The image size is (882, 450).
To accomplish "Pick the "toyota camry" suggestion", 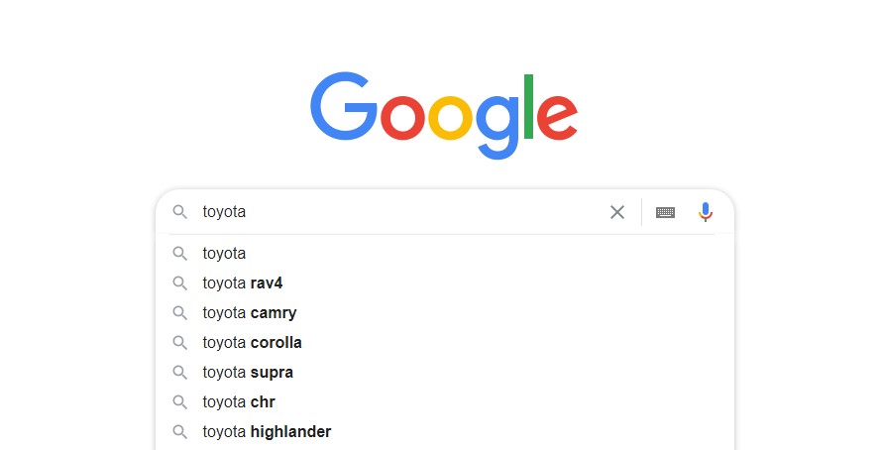I will [444, 313].
